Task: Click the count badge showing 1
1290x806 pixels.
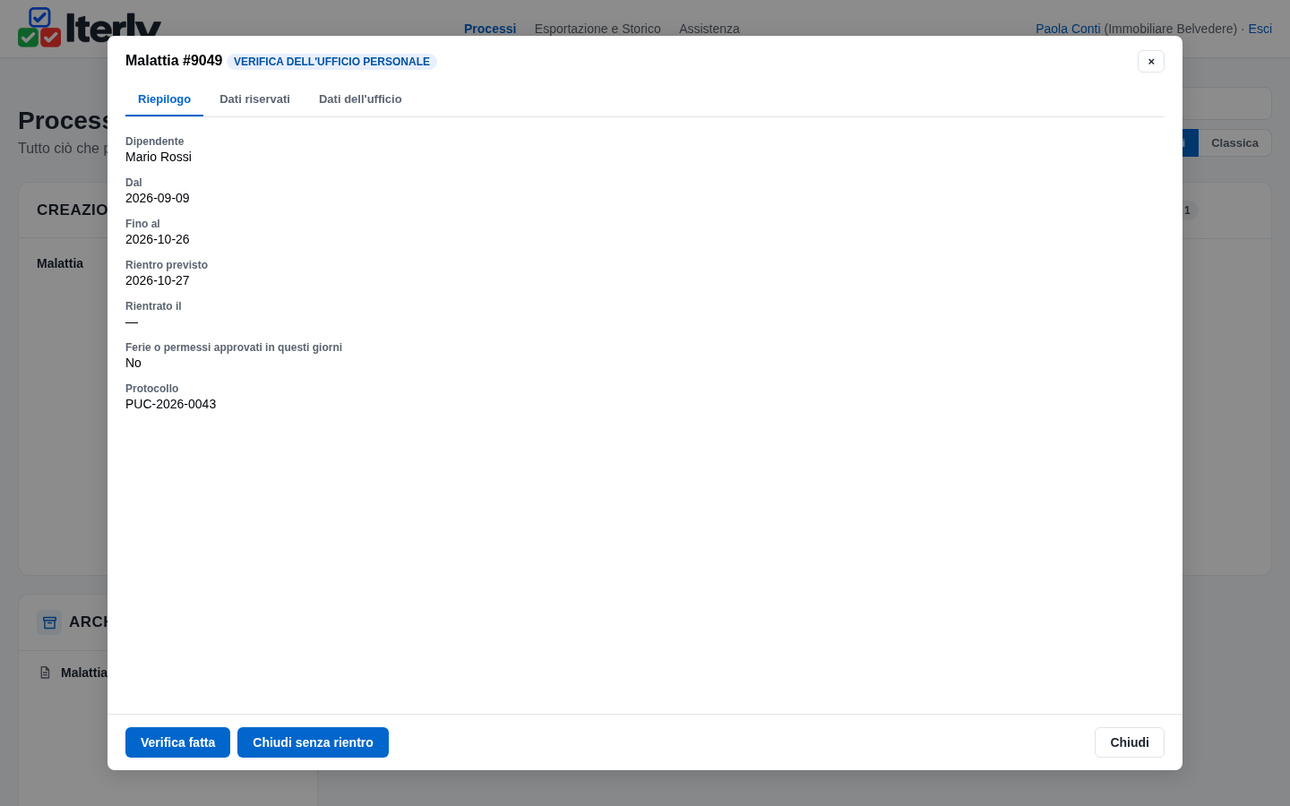Action: tap(1187, 210)
